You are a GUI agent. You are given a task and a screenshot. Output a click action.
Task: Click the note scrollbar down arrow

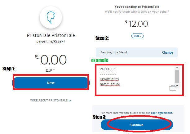[x=177, y=86]
